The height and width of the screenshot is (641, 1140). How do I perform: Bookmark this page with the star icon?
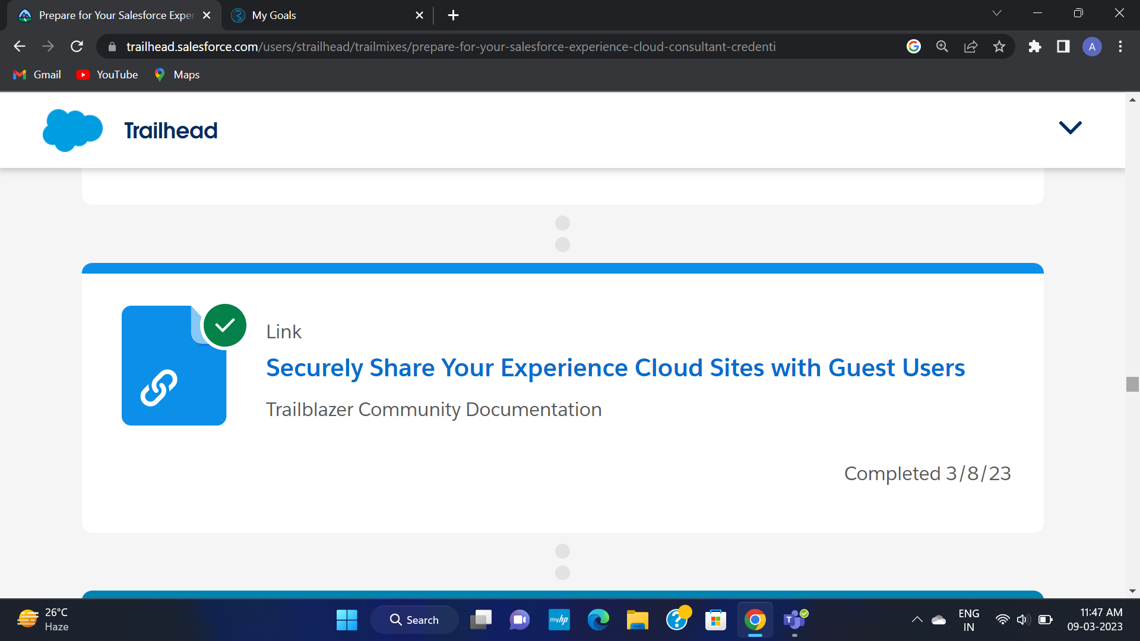[999, 46]
